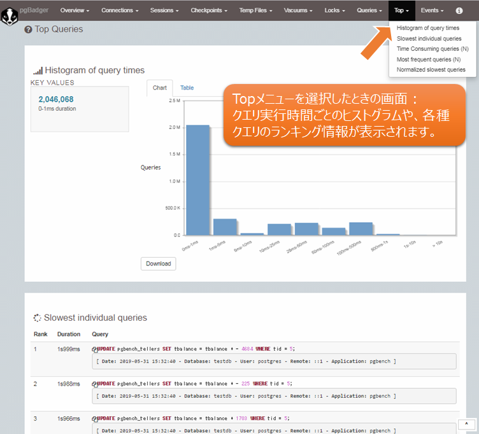This screenshot has width=479, height=434.
Task: Click the 50ms-100ms histogram bar
Action: point(334,232)
